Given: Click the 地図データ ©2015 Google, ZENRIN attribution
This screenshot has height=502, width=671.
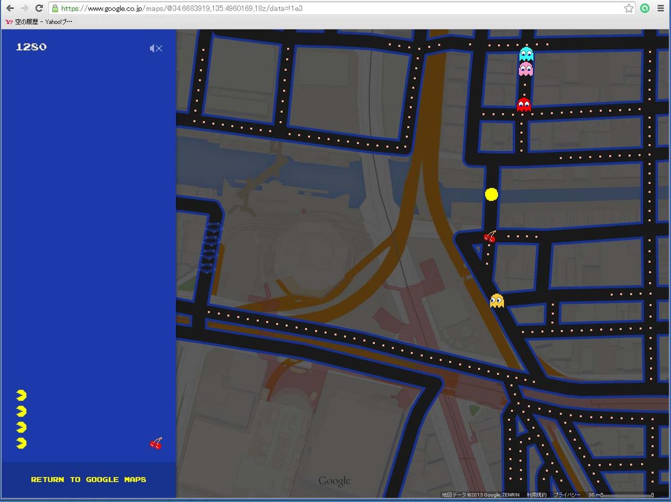Looking at the screenshot, I should pyautogui.click(x=481, y=495).
